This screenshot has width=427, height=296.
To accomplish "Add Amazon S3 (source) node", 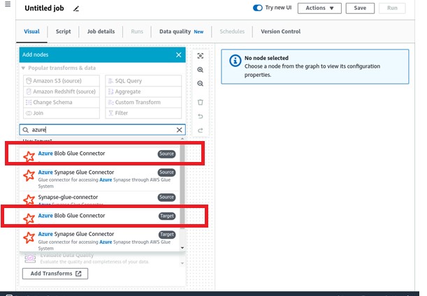I will (61, 81).
